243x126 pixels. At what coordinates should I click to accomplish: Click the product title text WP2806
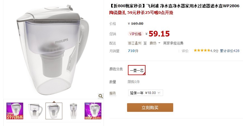coord(231,6)
